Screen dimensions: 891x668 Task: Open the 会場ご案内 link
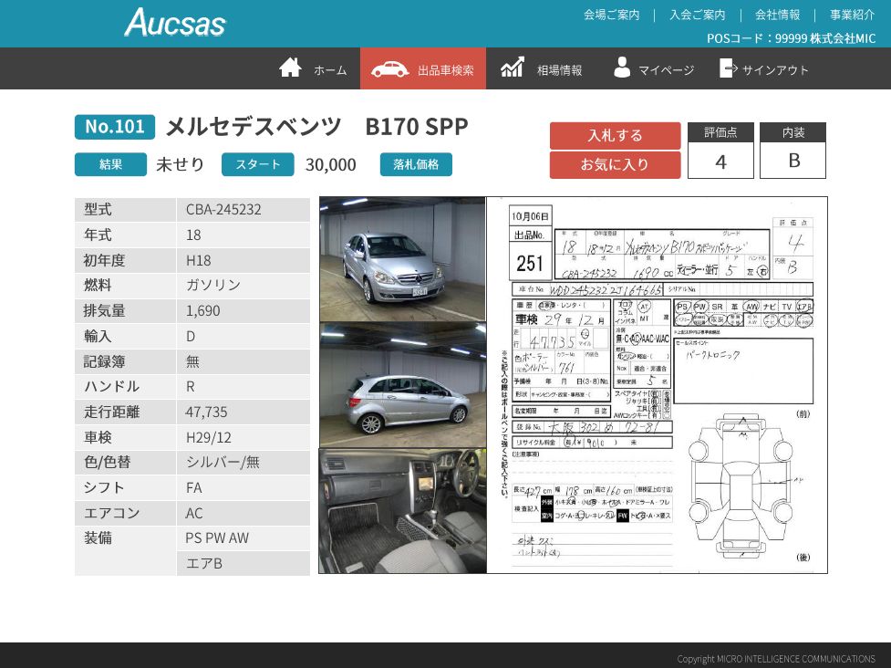(x=611, y=15)
